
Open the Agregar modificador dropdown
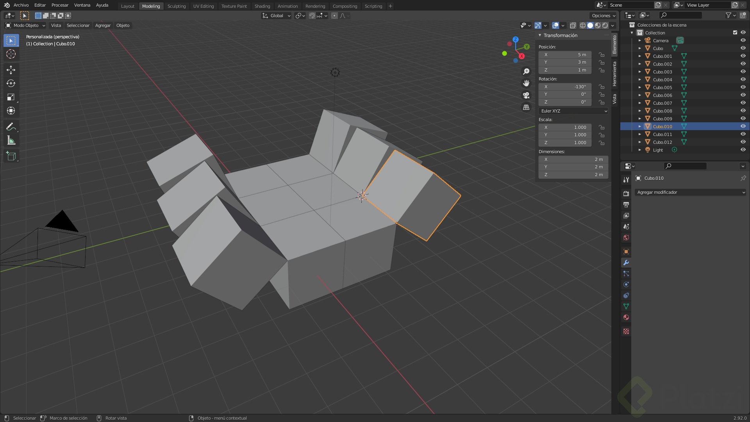tap(690, 192)
